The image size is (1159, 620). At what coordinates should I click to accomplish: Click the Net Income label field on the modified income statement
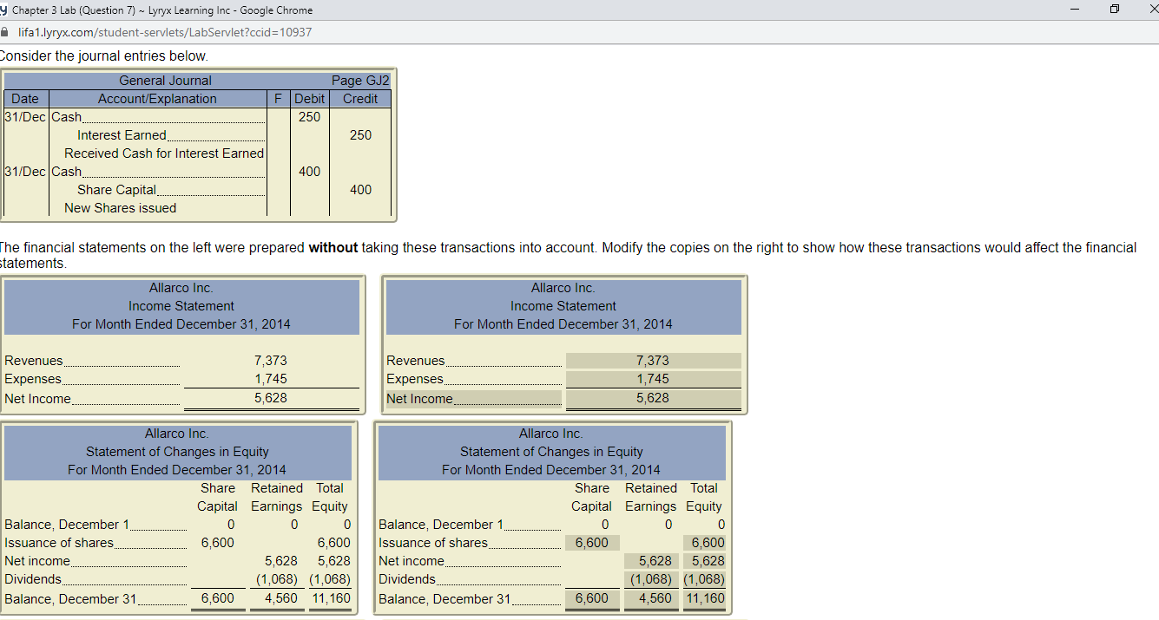coord(473,398)
